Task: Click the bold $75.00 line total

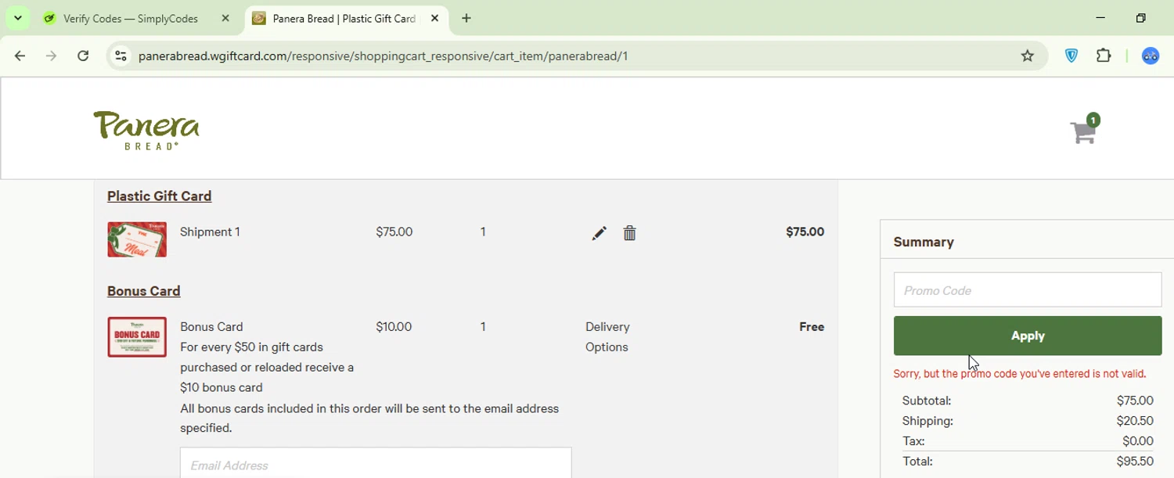Action: (805, 232)
